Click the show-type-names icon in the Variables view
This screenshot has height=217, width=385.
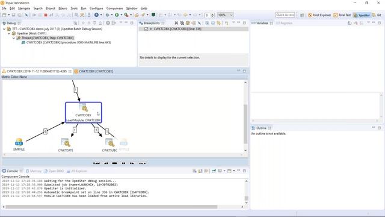350,23
